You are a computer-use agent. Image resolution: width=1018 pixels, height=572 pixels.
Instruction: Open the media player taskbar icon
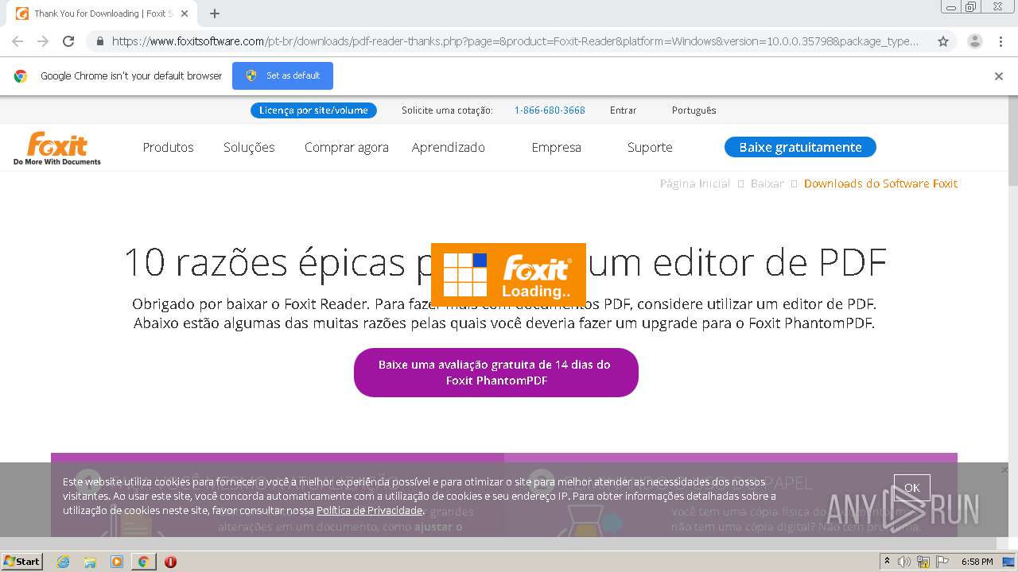tap(117, 562)
